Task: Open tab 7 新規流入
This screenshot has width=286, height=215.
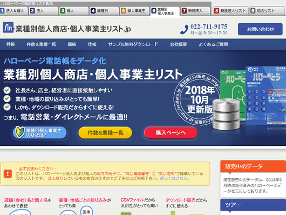Action: 195,11
